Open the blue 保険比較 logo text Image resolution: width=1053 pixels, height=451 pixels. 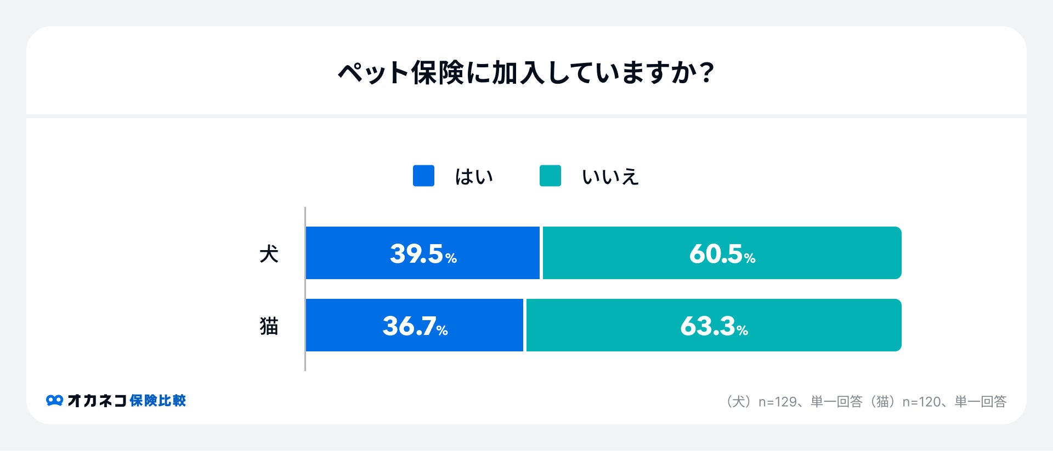pos(158,401)
